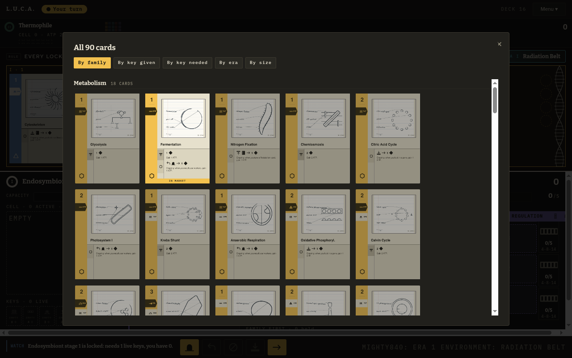This screenshot has width=572, height=358.
Task: Click the 'Metabolism' family heading
Action: [90, 83]
